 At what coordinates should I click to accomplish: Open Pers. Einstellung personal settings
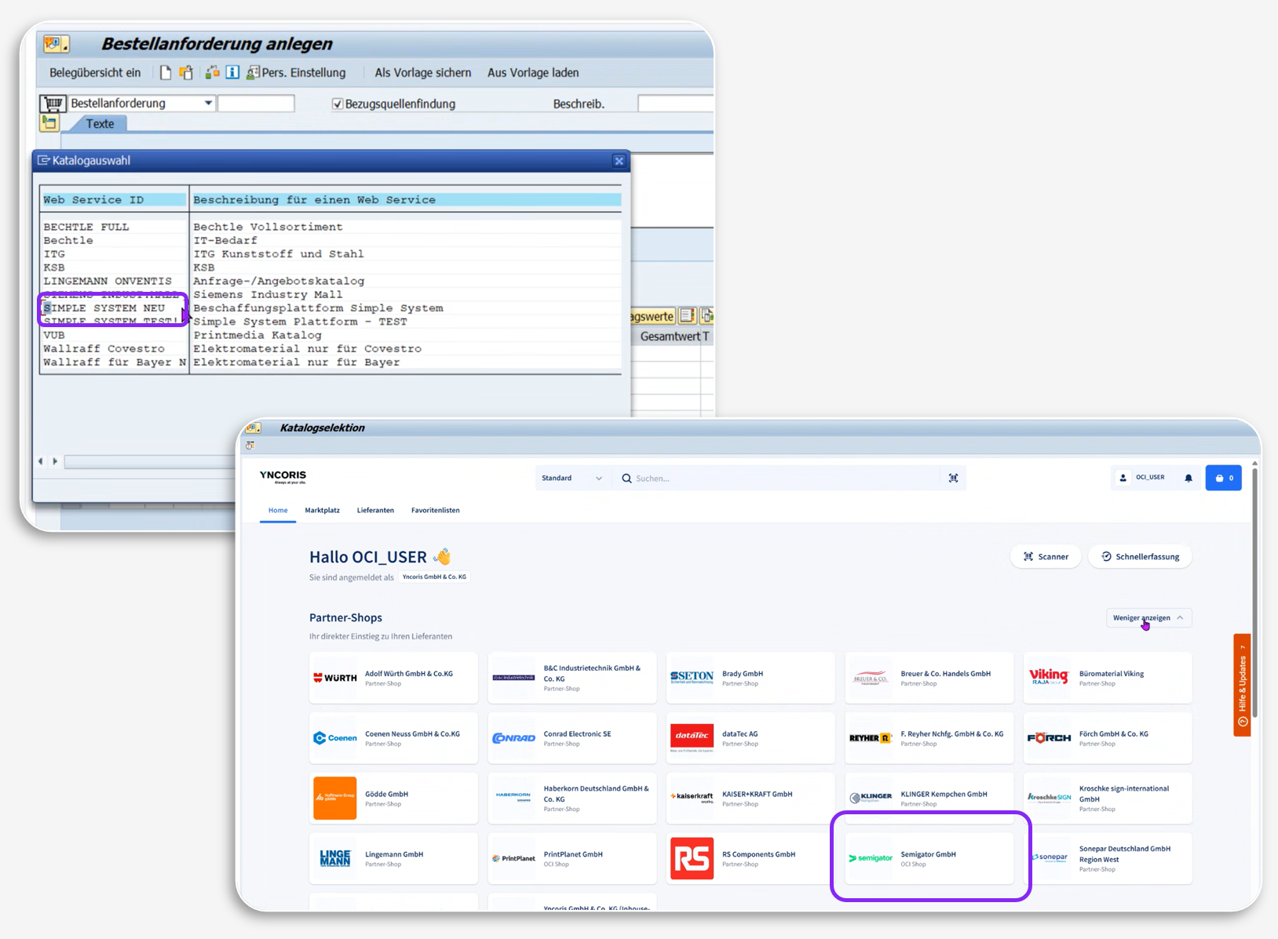point(296,73)
